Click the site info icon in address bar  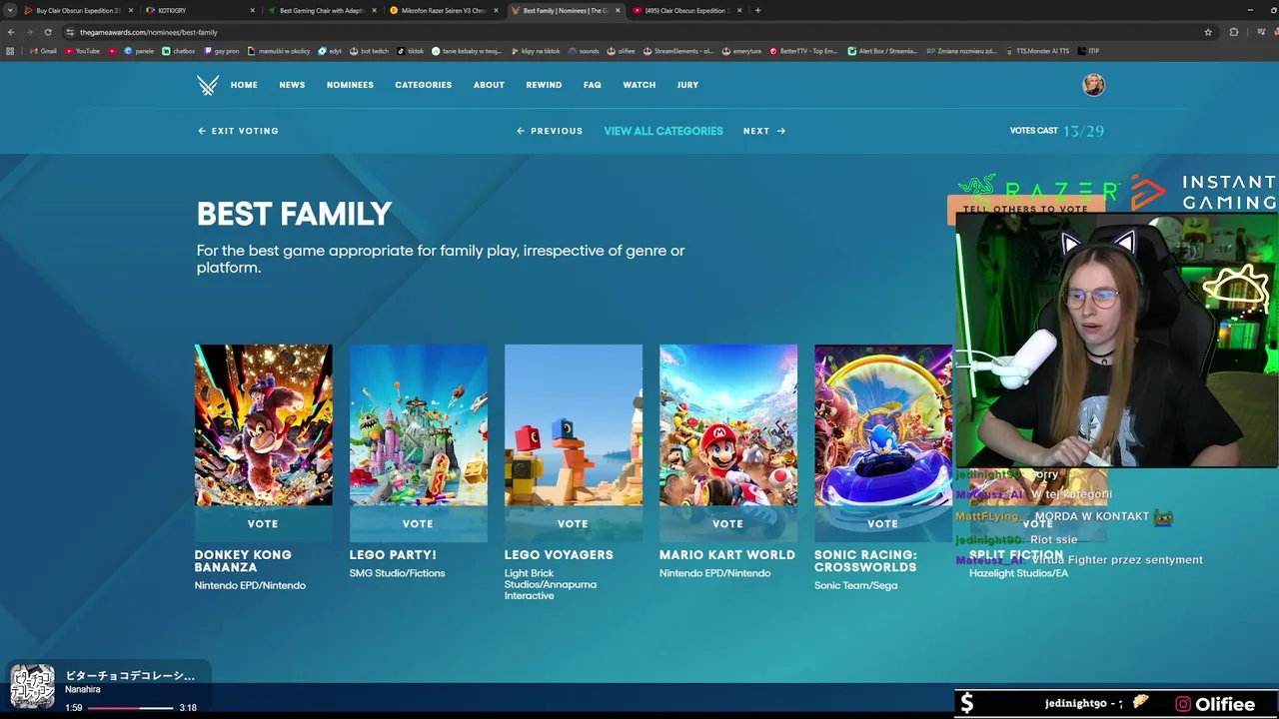70,32
